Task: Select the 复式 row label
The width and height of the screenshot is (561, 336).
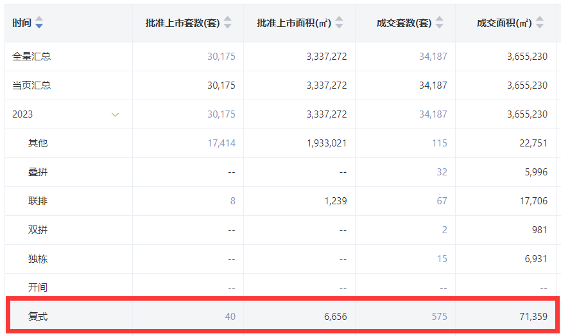Action: tap(38, 317)
